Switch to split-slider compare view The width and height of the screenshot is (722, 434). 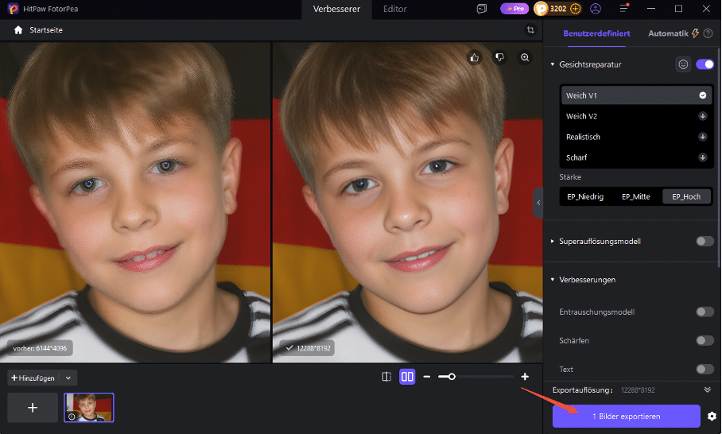point(386,377)
